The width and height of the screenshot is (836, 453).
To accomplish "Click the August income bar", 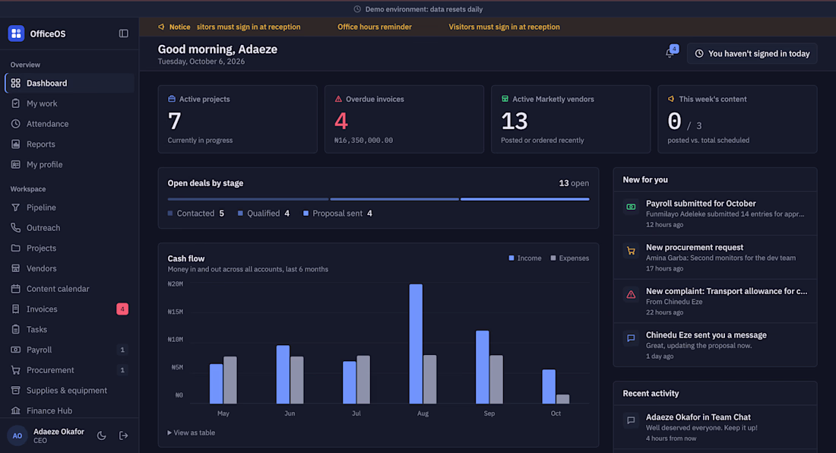I will coord(416,344).
